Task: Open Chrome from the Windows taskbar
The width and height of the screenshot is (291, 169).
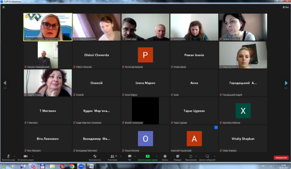Action: (x=72, y=166)
